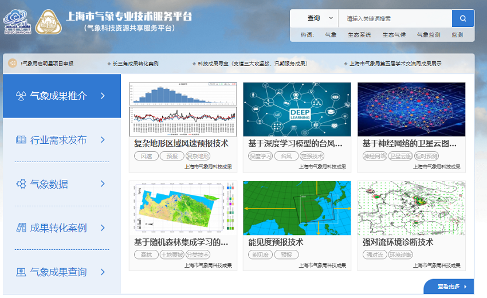Open the 气象成果查询 sidebar menu
Screen dimensions: 487x298
pos(62,272)
